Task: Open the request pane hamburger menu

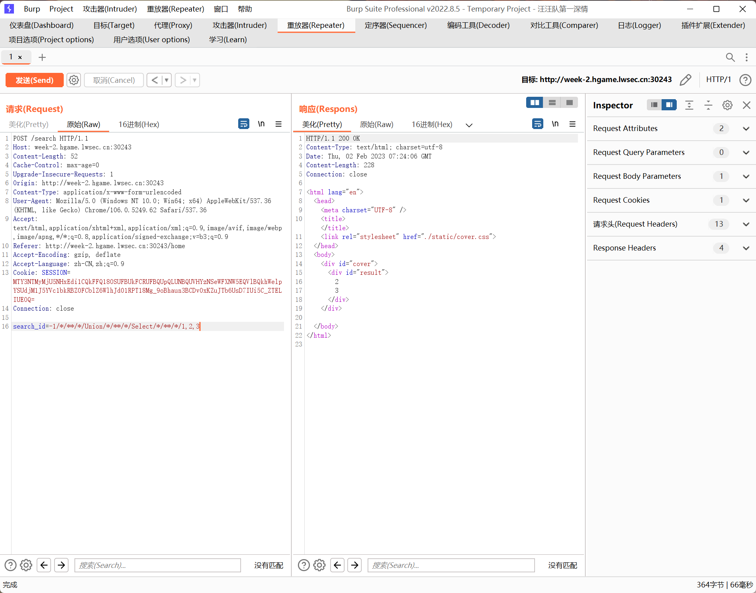Action: point(278,124)
